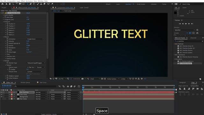Open the Animation dropdown Fractal Omni
The width and height of the screenshot is (204, 115).
point(35,39)
